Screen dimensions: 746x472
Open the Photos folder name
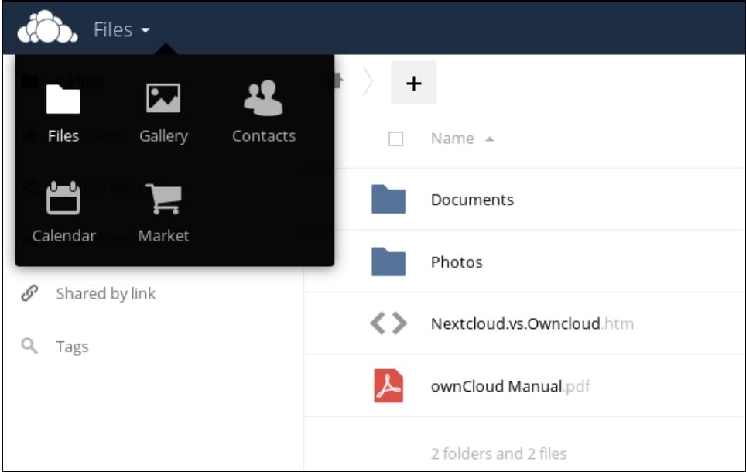[457, 262]
